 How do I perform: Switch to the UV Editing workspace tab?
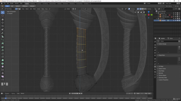point(45,4)
